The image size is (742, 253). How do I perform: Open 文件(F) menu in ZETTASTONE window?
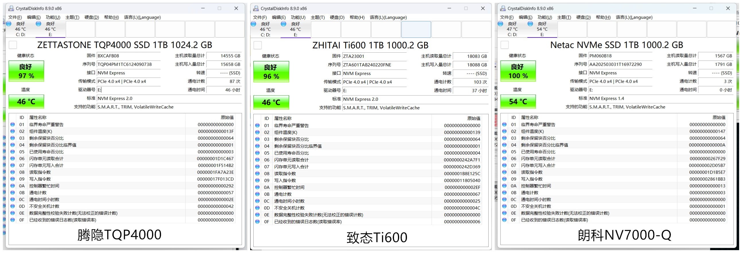point(15,17)
